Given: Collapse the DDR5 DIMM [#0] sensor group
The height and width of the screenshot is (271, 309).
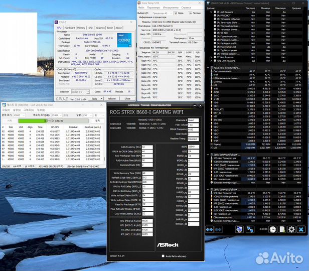Looking at the screenshot, I should [x=208, y=155].
